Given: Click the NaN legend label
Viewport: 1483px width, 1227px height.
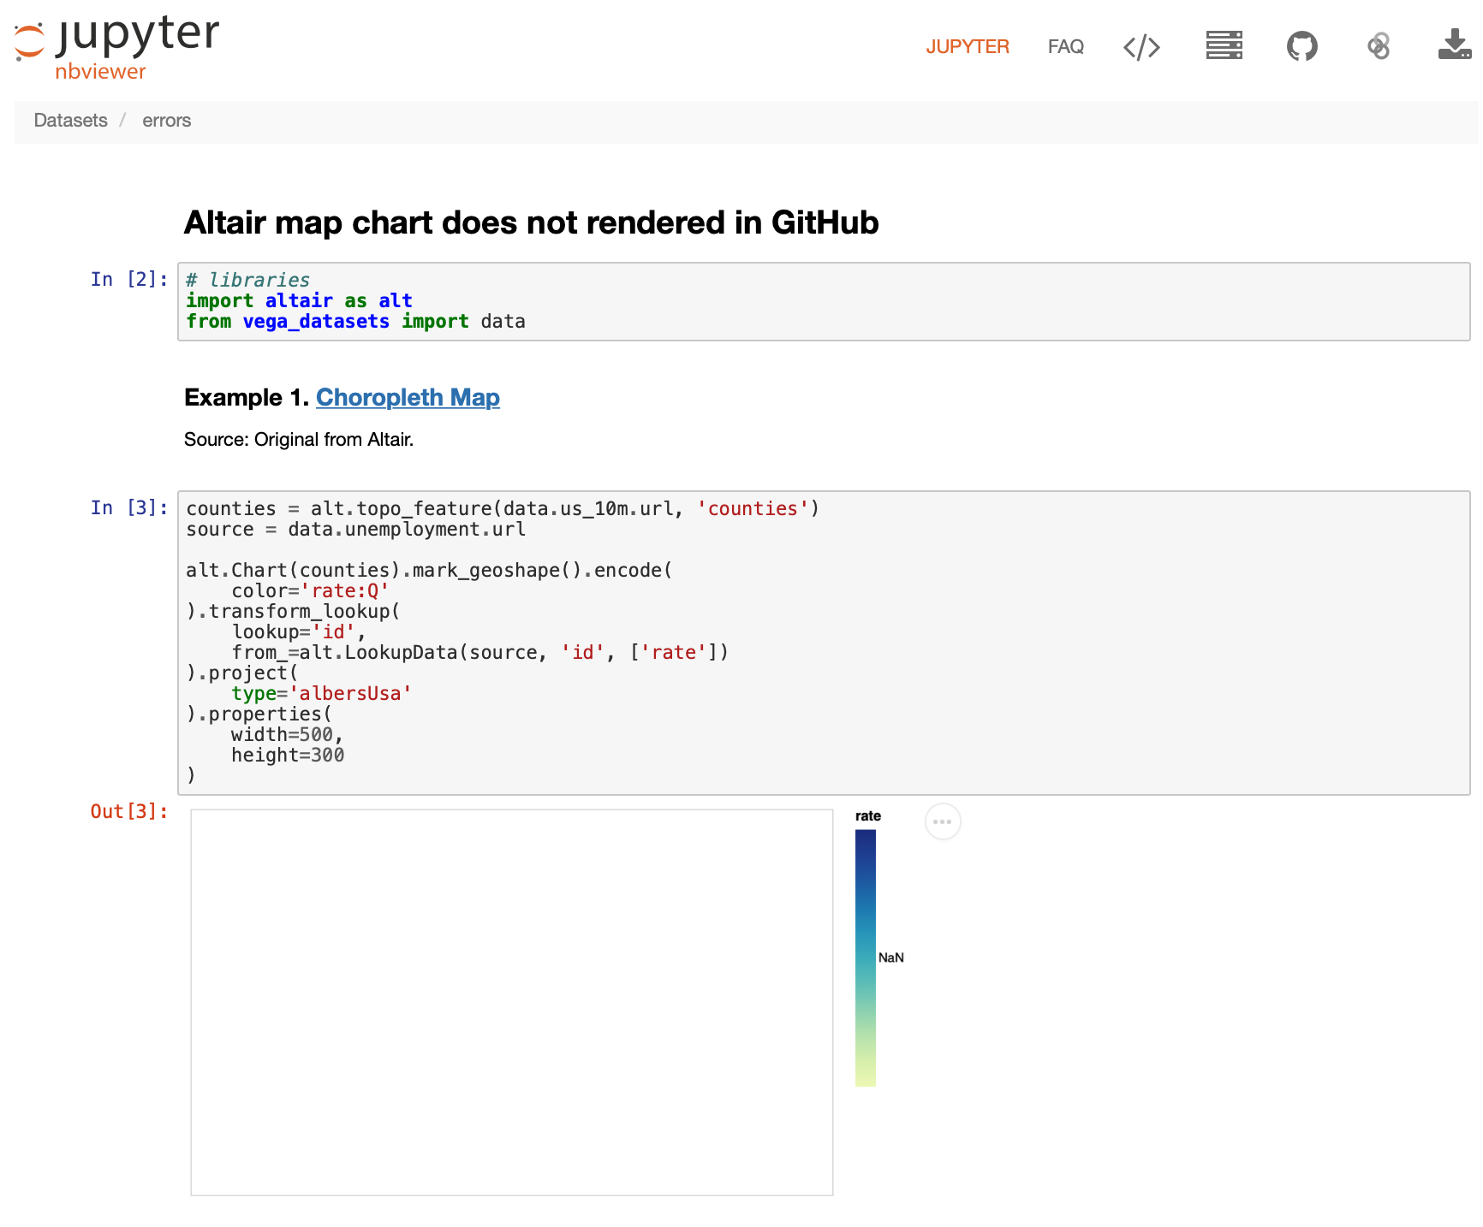Looking at the screenshot, I should click(x=891, y=957).
